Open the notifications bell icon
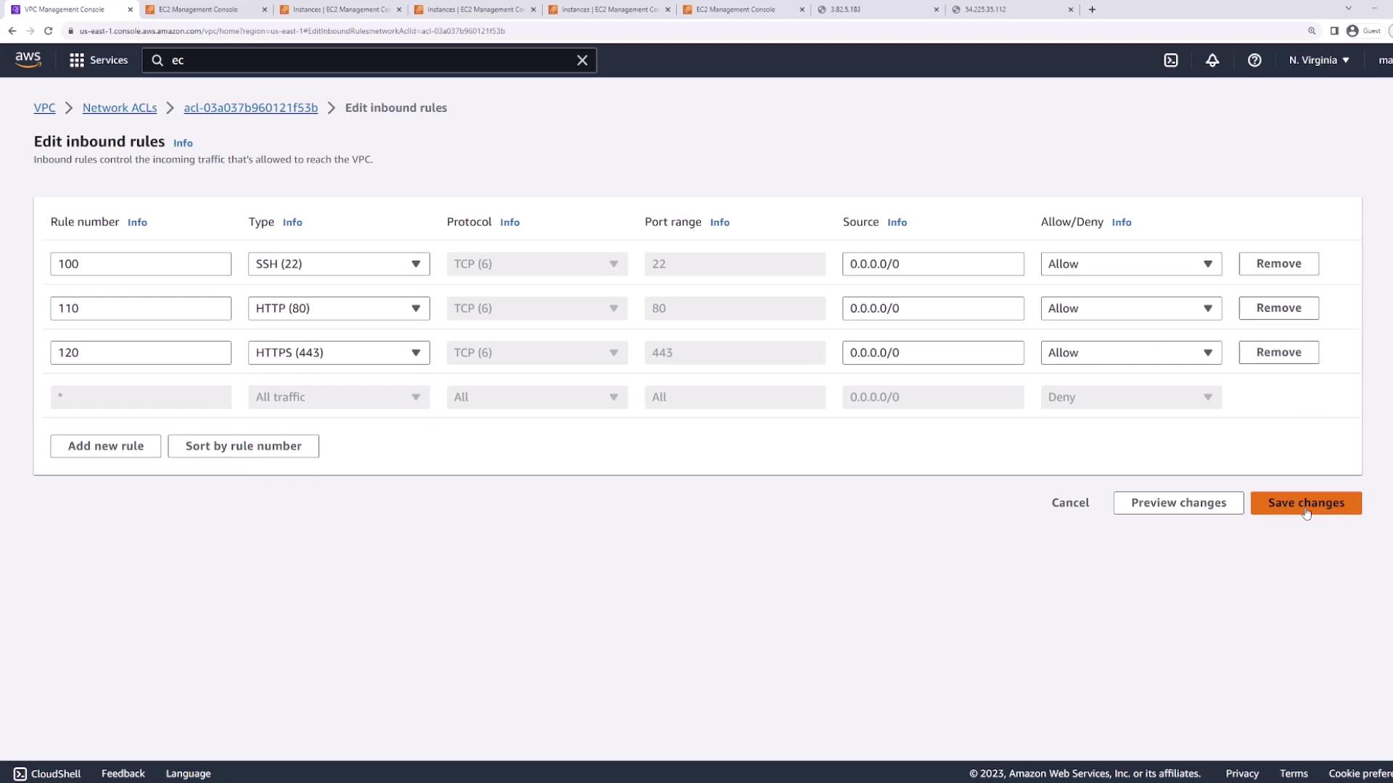This screenshot has height=783, width=1393. point(1212,60)
